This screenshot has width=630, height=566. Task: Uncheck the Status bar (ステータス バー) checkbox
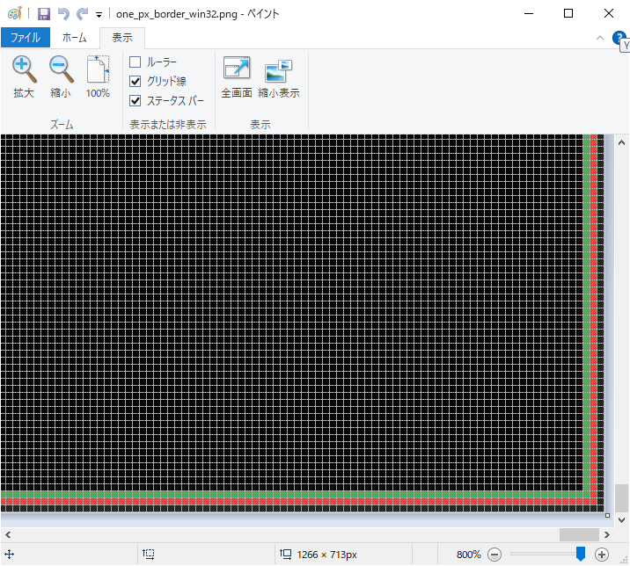pyautogui.click(x=135, y=100)
